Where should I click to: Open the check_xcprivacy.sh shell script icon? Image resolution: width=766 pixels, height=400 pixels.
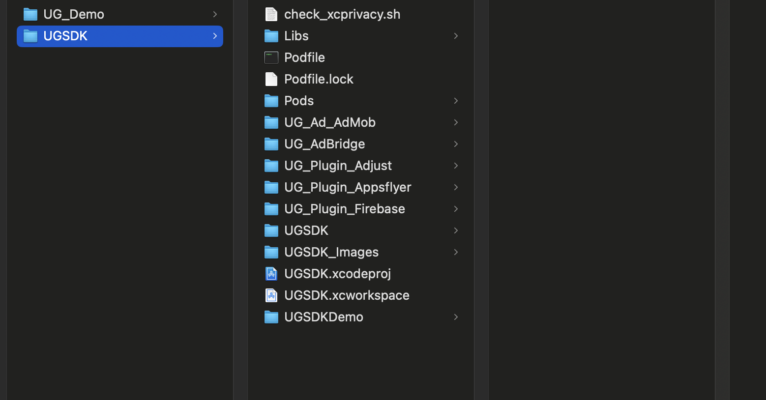click(271, 14)
